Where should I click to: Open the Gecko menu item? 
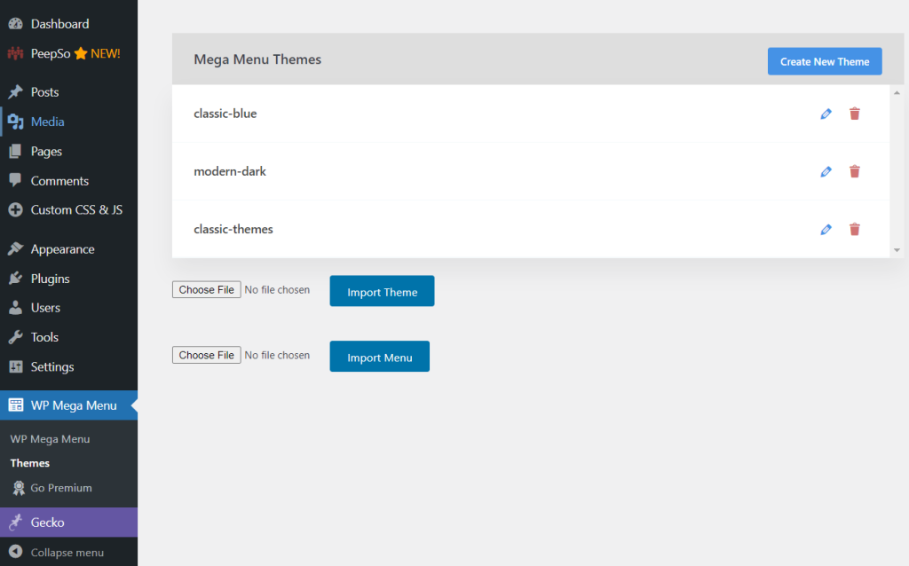(x=69, y=522)
